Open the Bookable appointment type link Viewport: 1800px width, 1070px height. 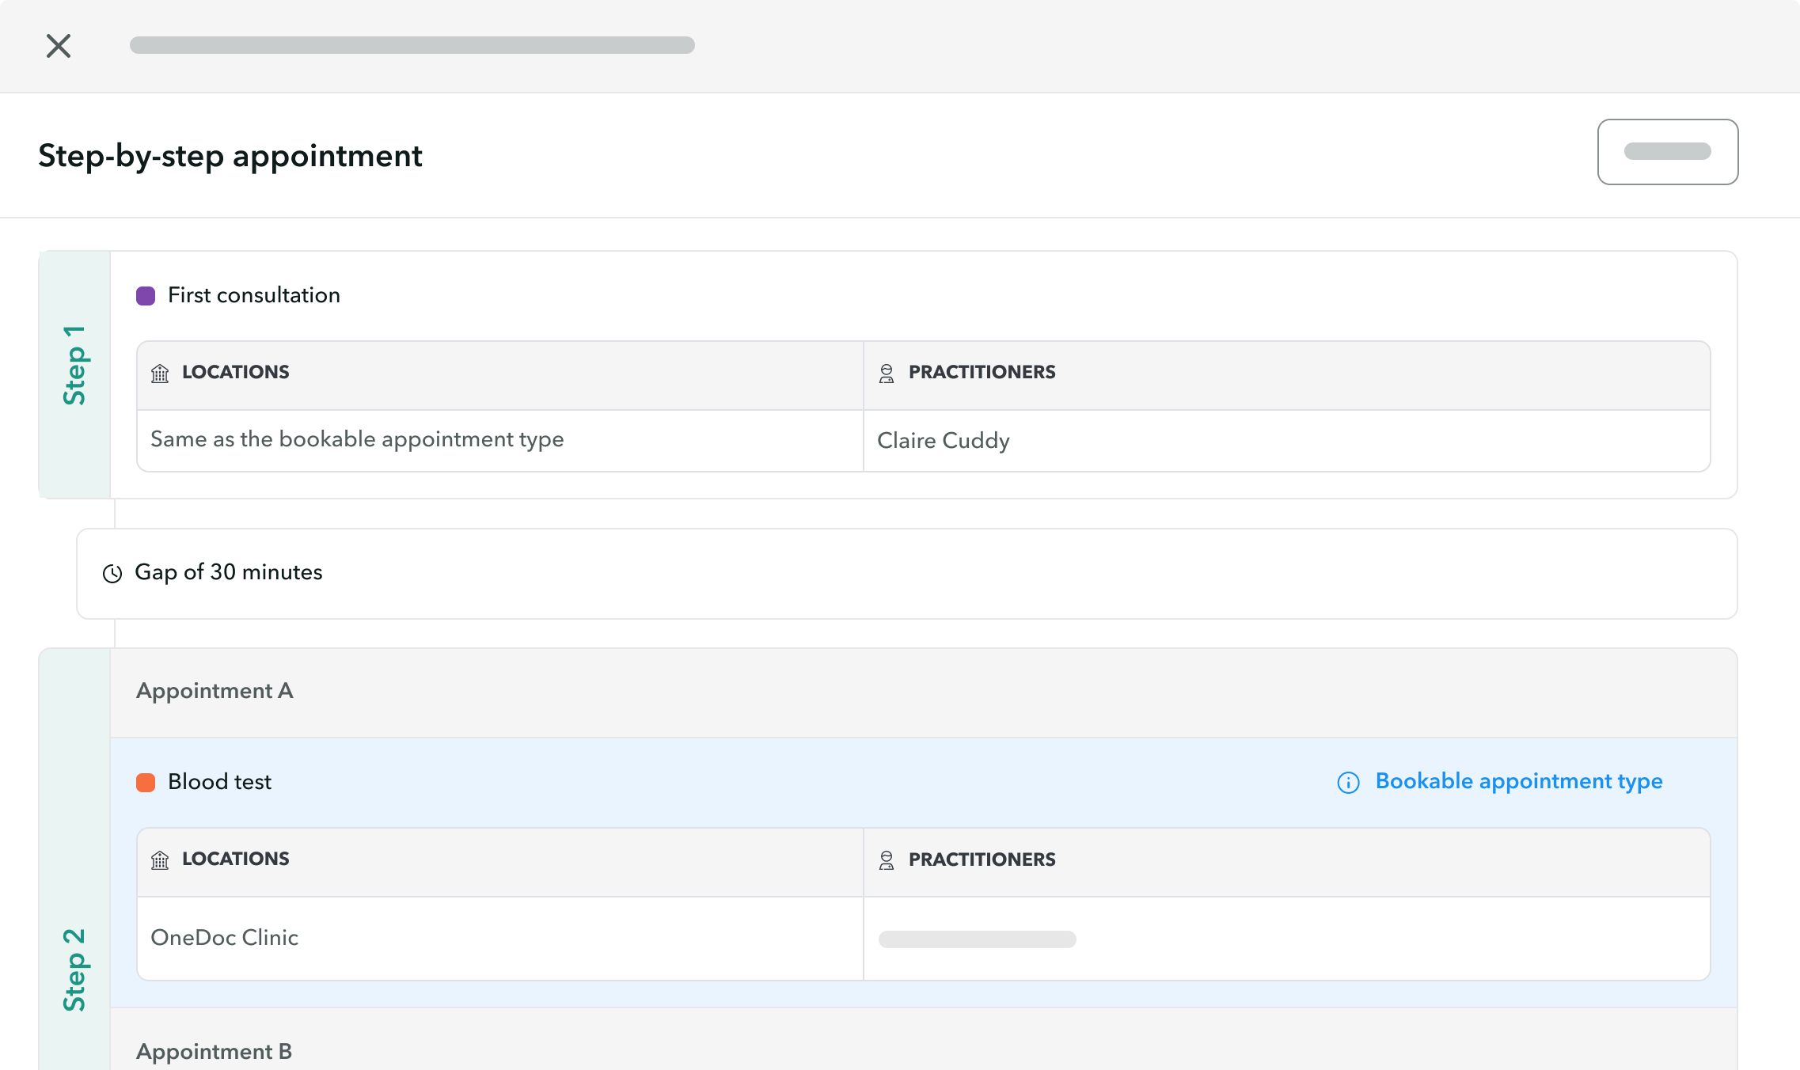[1517, 781]
